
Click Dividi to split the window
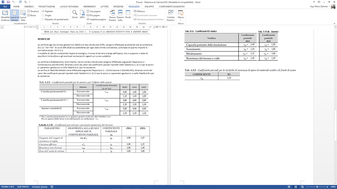point(128,14)
